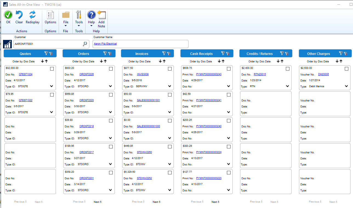Clear filter icon on the Invoices header
This screenshot has height=208, width=353.
pos(169,54)
